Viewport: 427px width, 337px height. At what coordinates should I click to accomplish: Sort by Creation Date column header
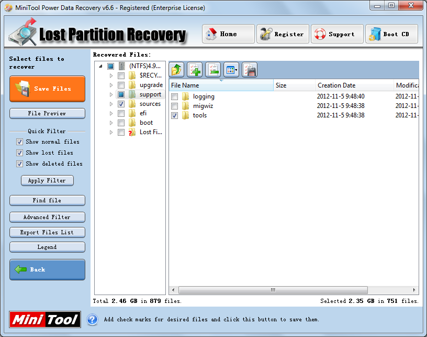(355, 85)
